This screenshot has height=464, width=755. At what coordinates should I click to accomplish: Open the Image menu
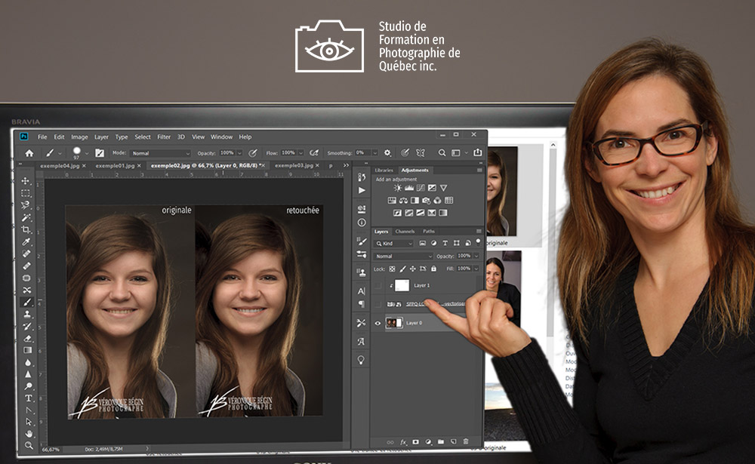point(79,137)
